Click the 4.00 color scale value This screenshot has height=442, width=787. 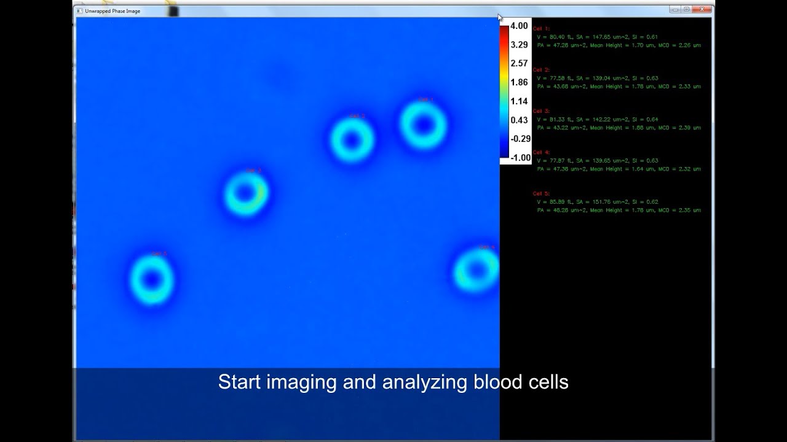pos(519,26)
